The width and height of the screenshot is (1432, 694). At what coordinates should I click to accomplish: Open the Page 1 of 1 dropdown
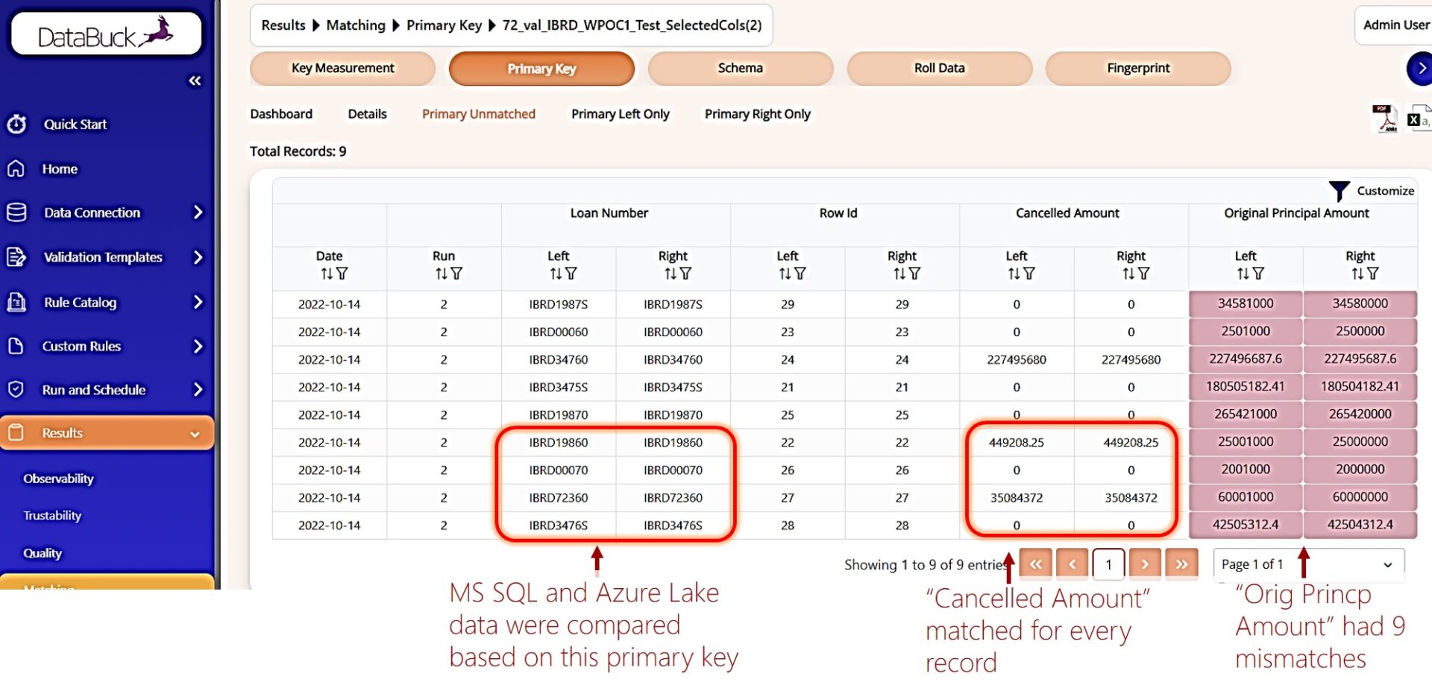(x=1309, y=564)
